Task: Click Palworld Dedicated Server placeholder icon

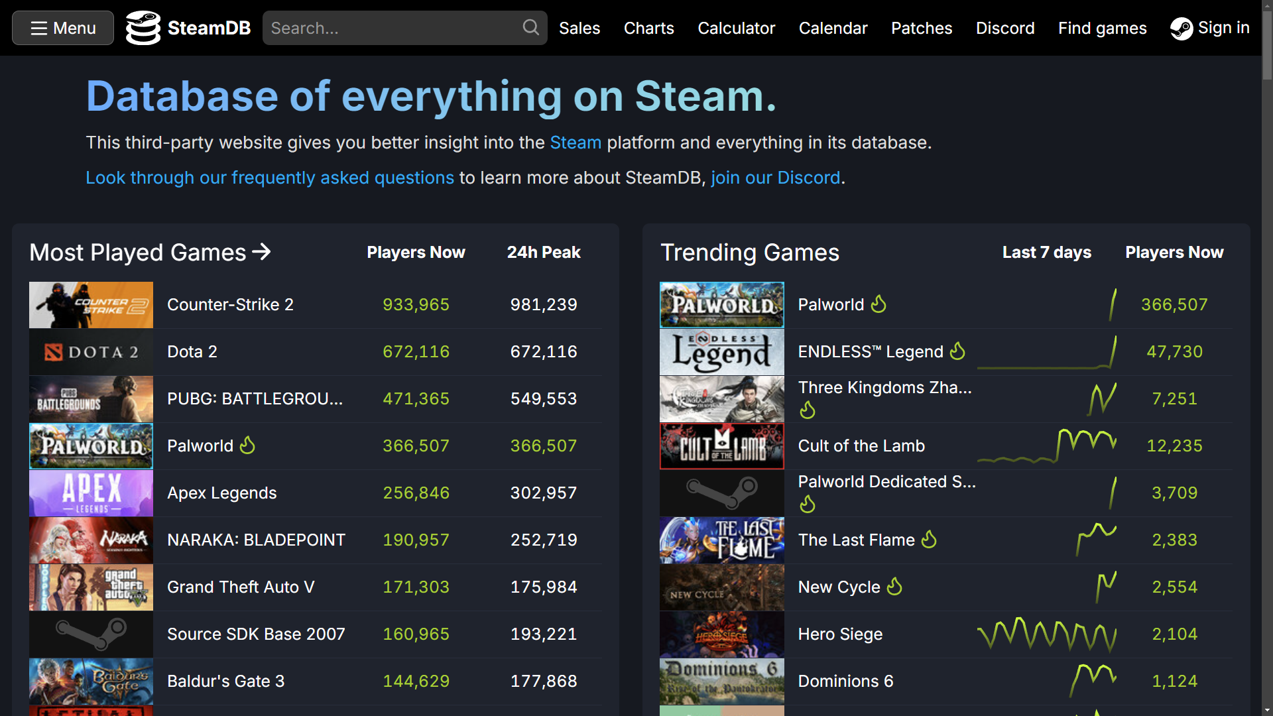Action: [x=722, y=493]
